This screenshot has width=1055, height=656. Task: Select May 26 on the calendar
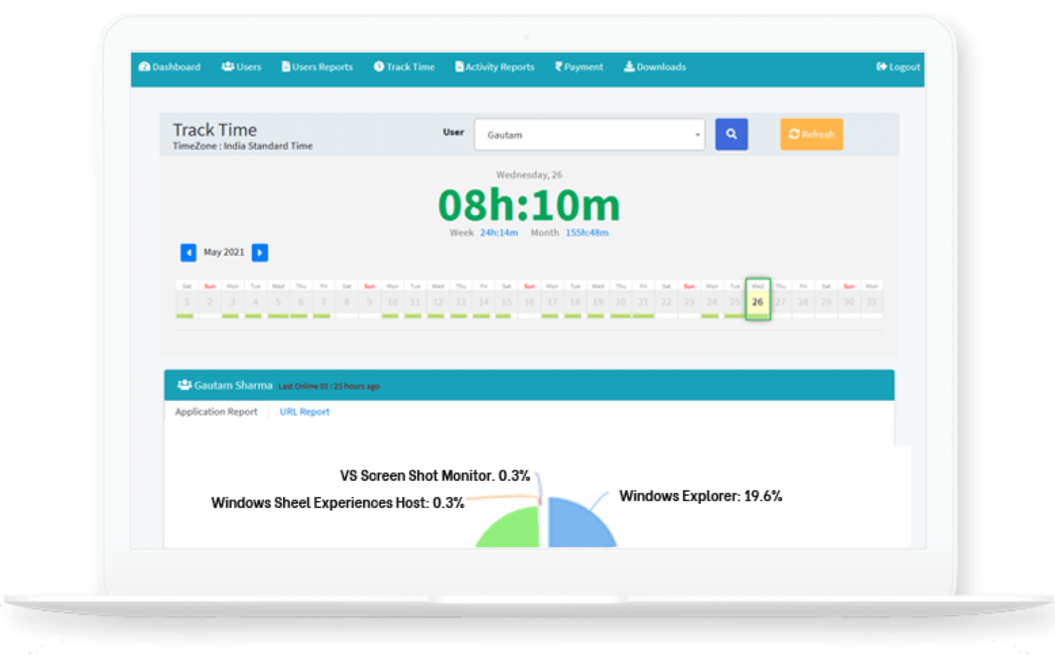point(757,301)
